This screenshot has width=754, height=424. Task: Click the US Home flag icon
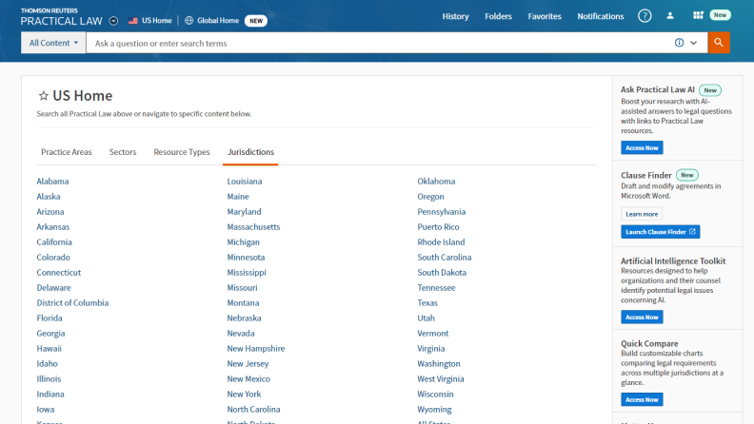pyautogui.click(x=133, y=20)
